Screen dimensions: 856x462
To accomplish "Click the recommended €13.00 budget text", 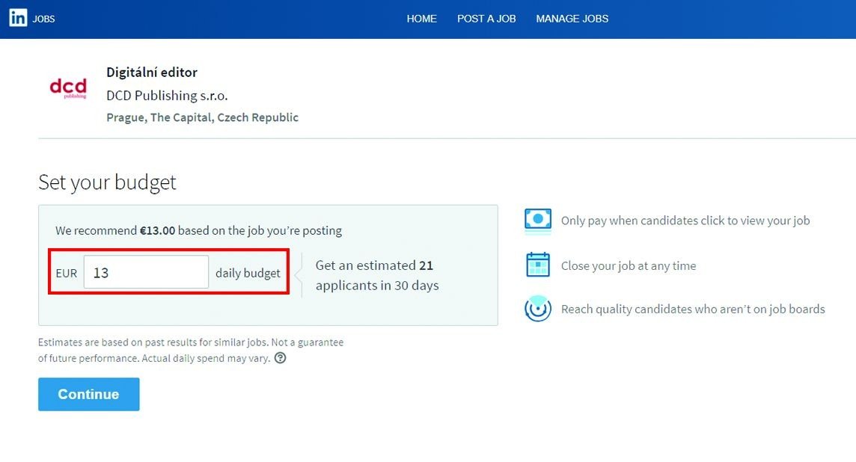I will 157,231.
